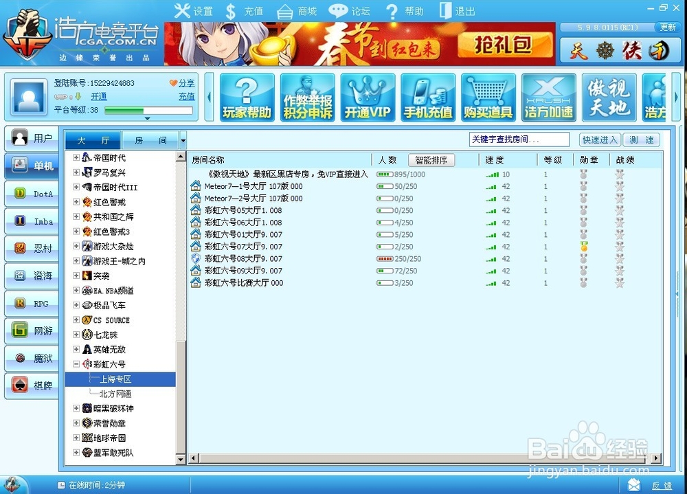This screenshot has height=494, width=687.
Task: Click the 反馈 feedback link
Action: 661,485
